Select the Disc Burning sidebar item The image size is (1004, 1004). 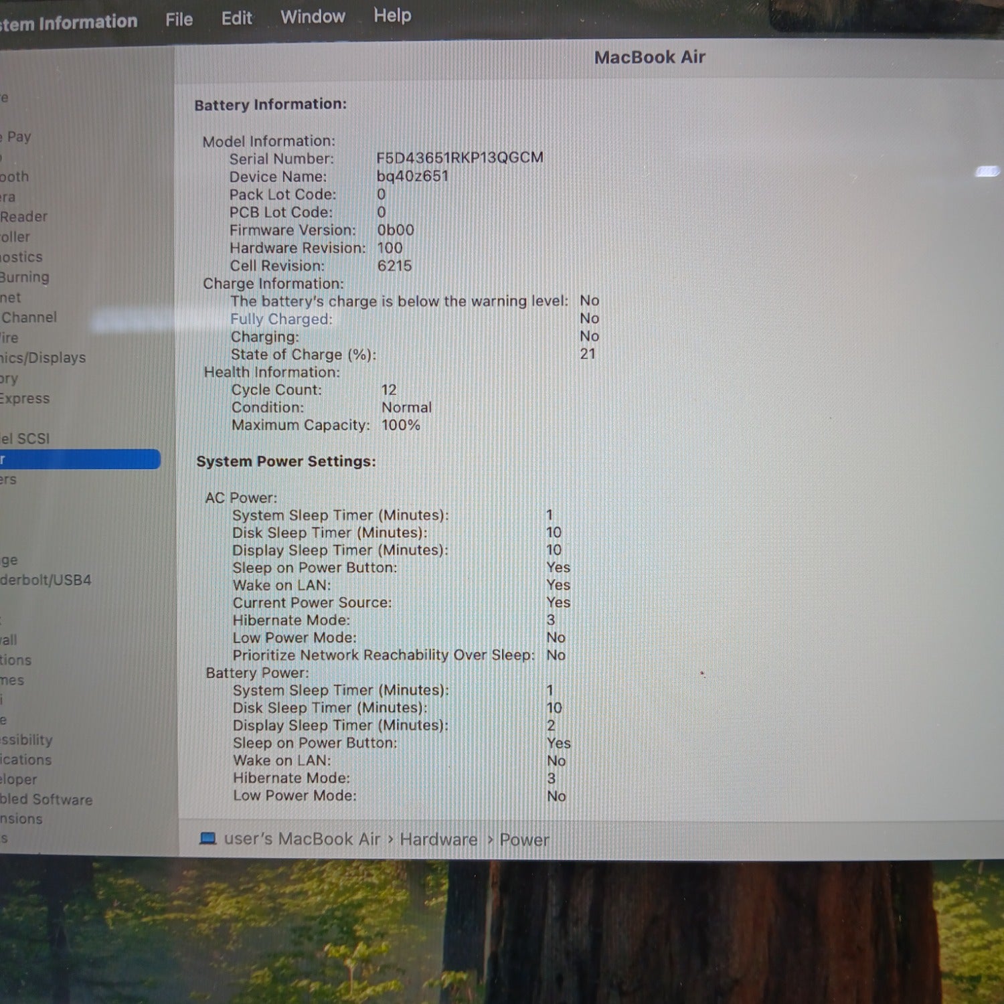(25, 277)
